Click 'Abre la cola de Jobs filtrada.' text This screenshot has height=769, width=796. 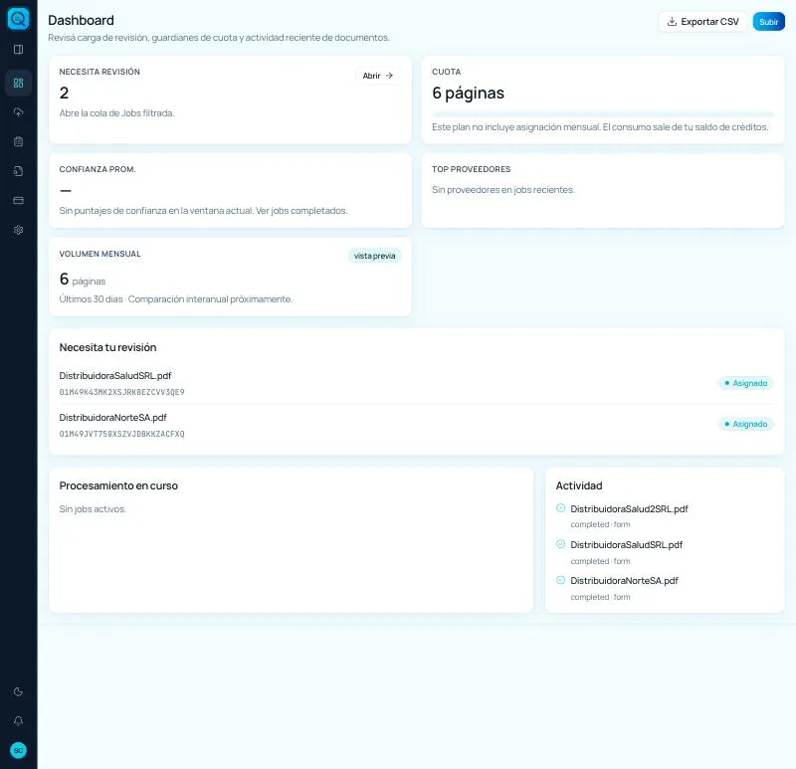(x=116, y=113)
